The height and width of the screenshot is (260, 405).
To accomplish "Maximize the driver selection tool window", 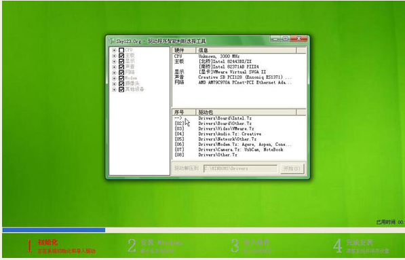I will point(286,39).
